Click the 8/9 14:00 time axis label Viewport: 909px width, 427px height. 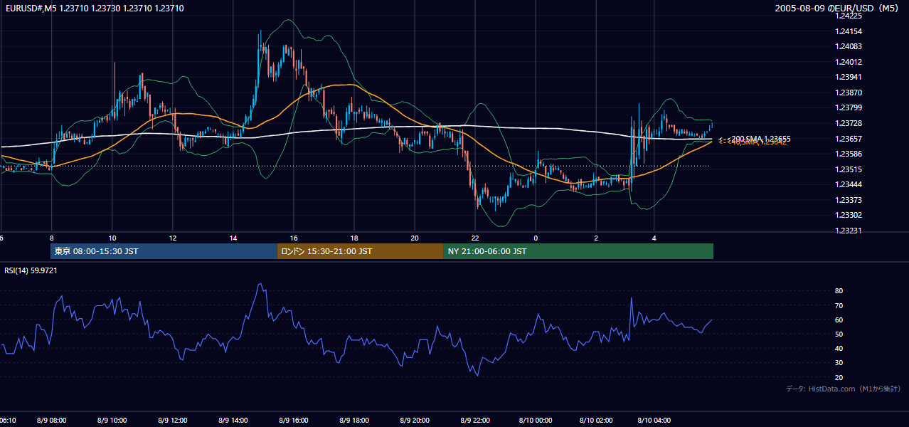[233, 421]
